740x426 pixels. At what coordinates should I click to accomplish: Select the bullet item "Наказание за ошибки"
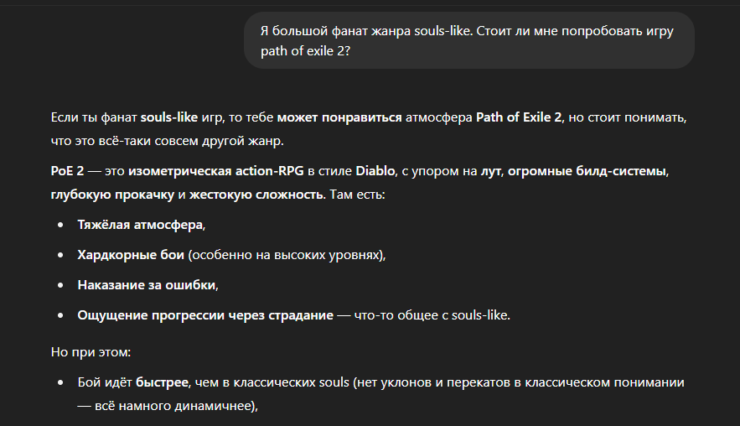tap(147, 285)
